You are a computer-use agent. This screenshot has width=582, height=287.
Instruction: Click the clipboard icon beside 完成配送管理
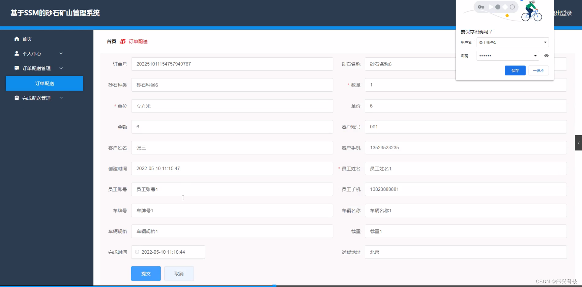(17, 98)
